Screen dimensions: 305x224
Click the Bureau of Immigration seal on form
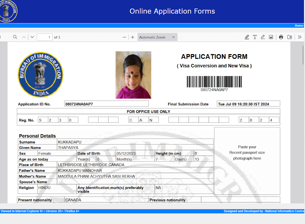point(41,75)
